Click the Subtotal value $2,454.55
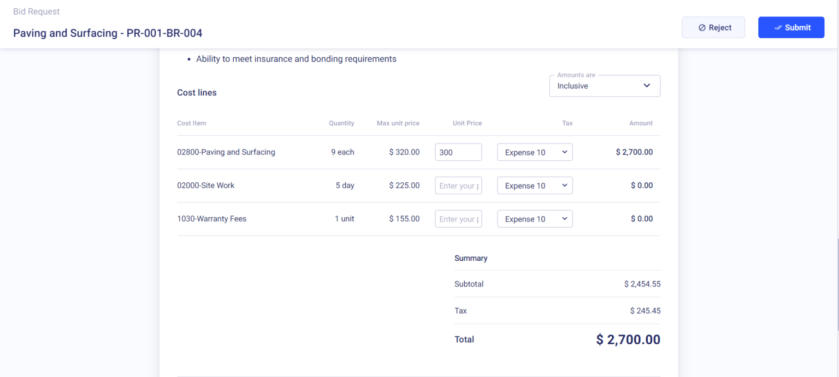 click(642, 284)
